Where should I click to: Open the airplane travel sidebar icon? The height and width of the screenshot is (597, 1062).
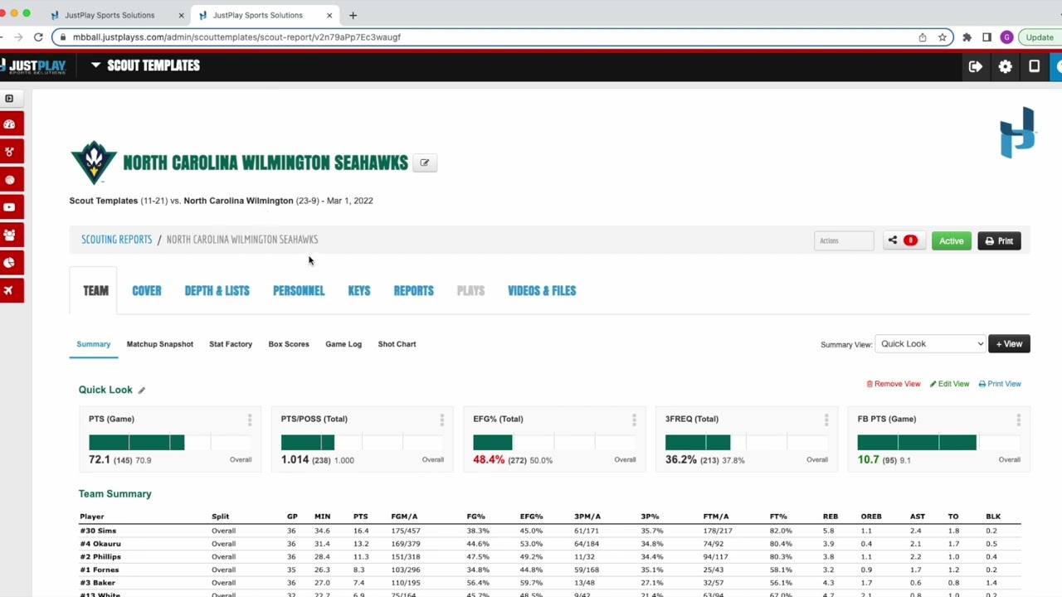pyautogui.click(x=10, y=290)
